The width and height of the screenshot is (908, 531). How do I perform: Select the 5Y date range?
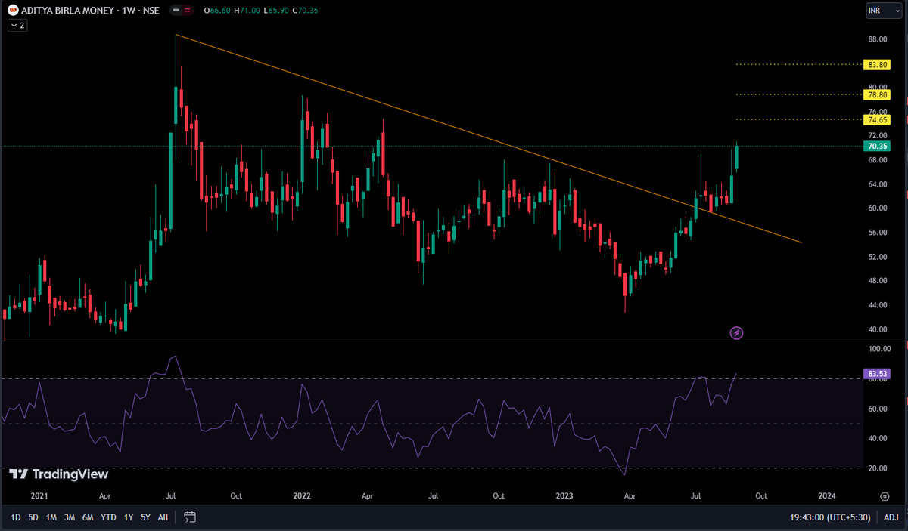[145, 517]
